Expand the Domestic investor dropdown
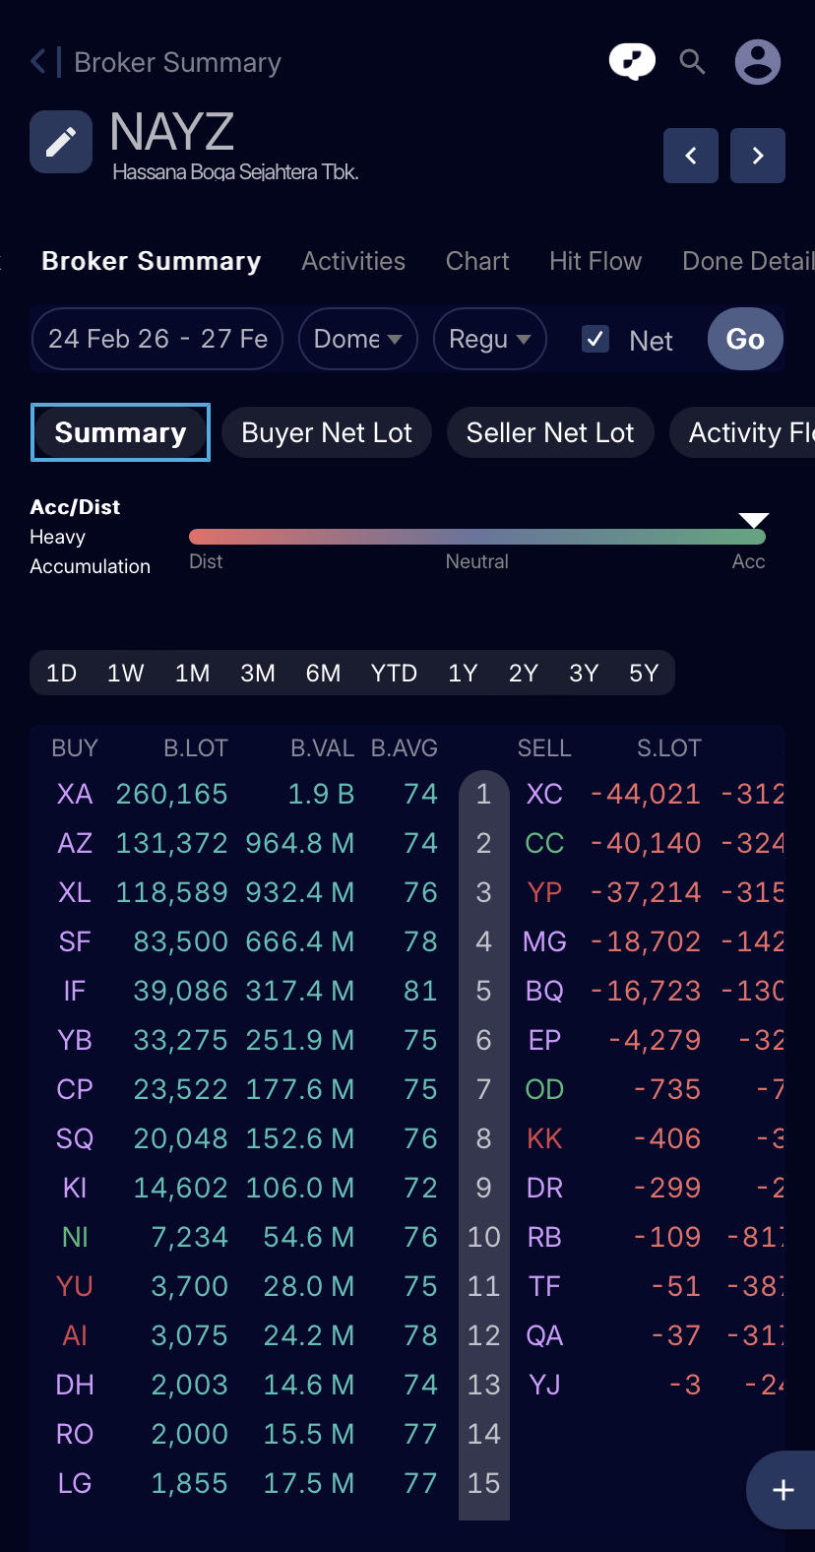 357,340
